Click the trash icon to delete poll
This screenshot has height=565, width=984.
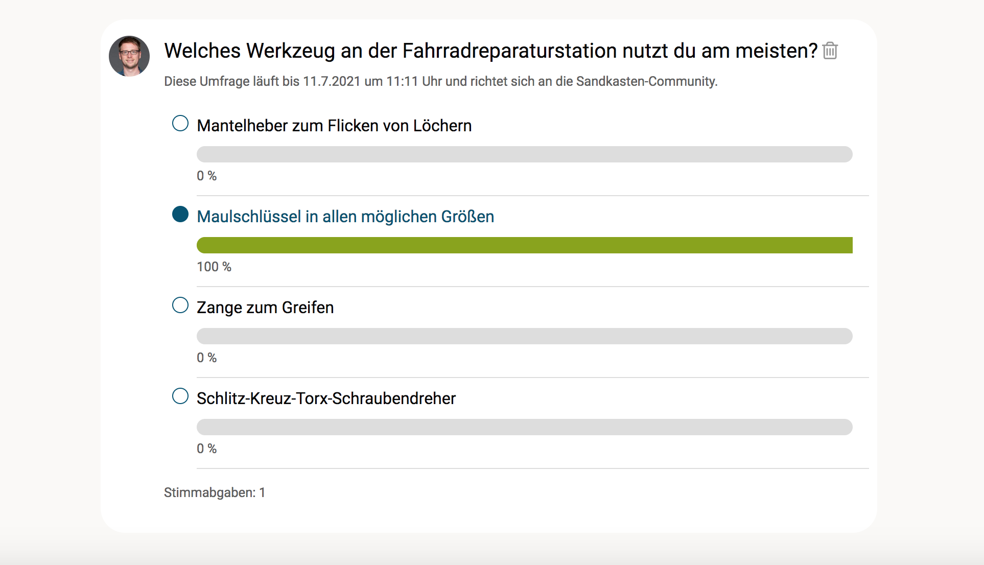(x=830, y=51)
